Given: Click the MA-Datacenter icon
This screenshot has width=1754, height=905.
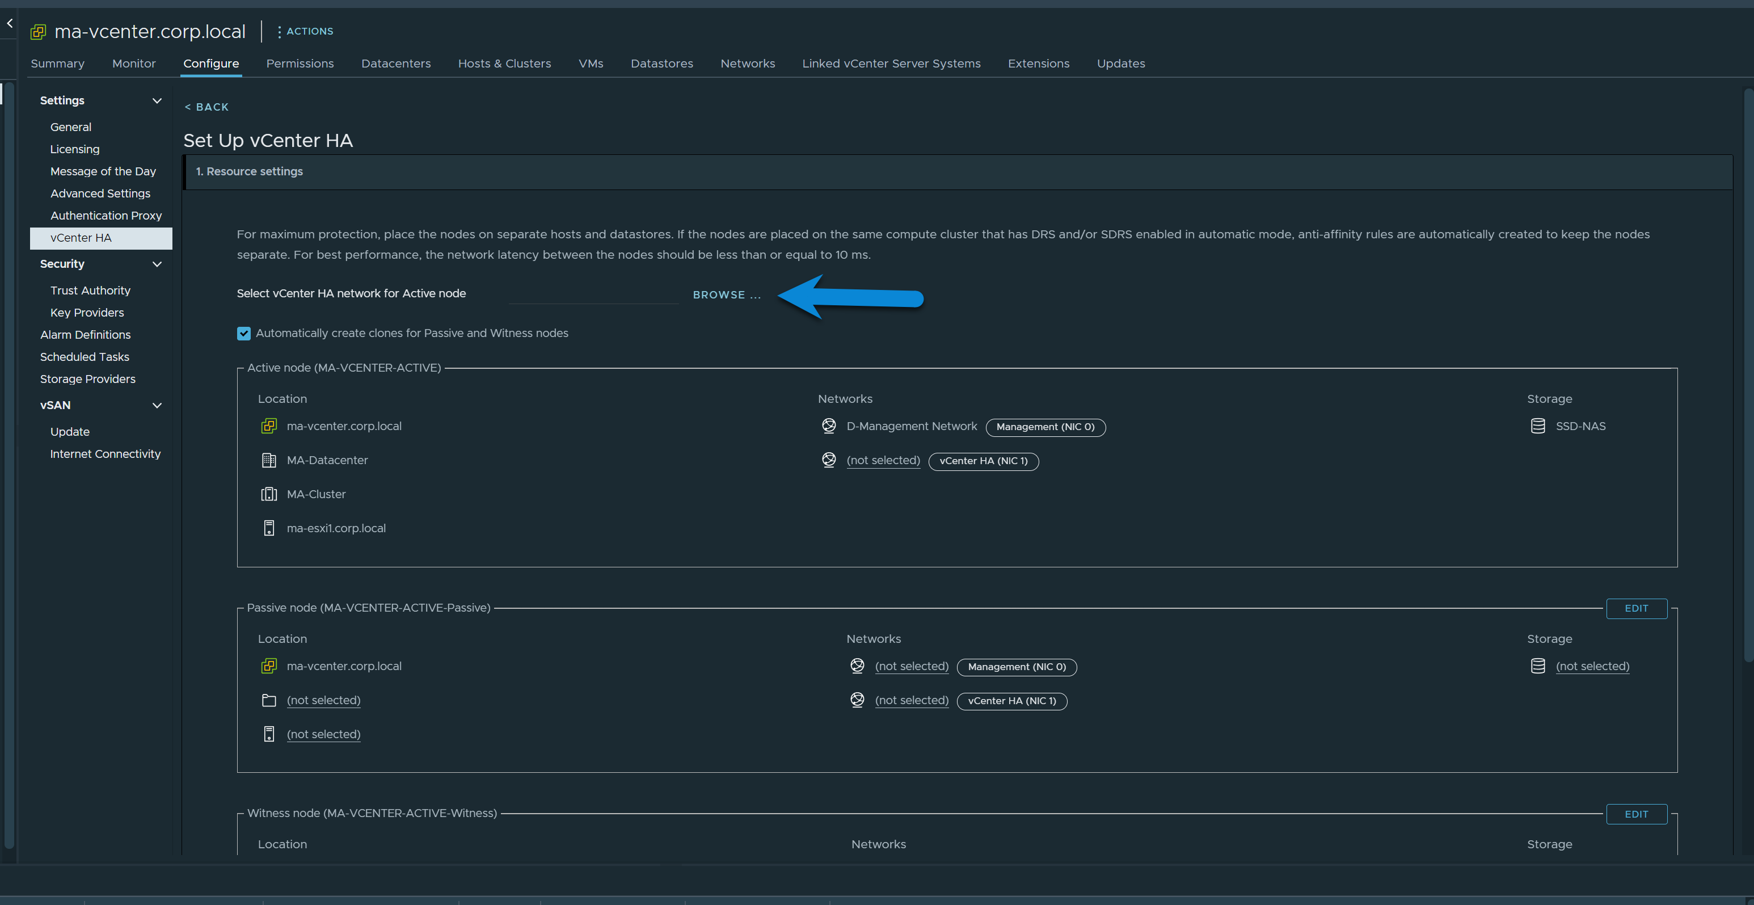Looking at the screenshot, I should [x=269, y=460].
